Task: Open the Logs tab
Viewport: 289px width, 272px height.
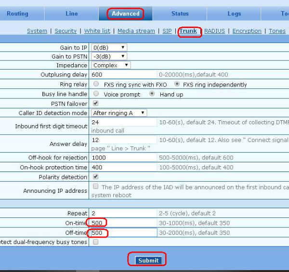Action: [x=234, y=14]
